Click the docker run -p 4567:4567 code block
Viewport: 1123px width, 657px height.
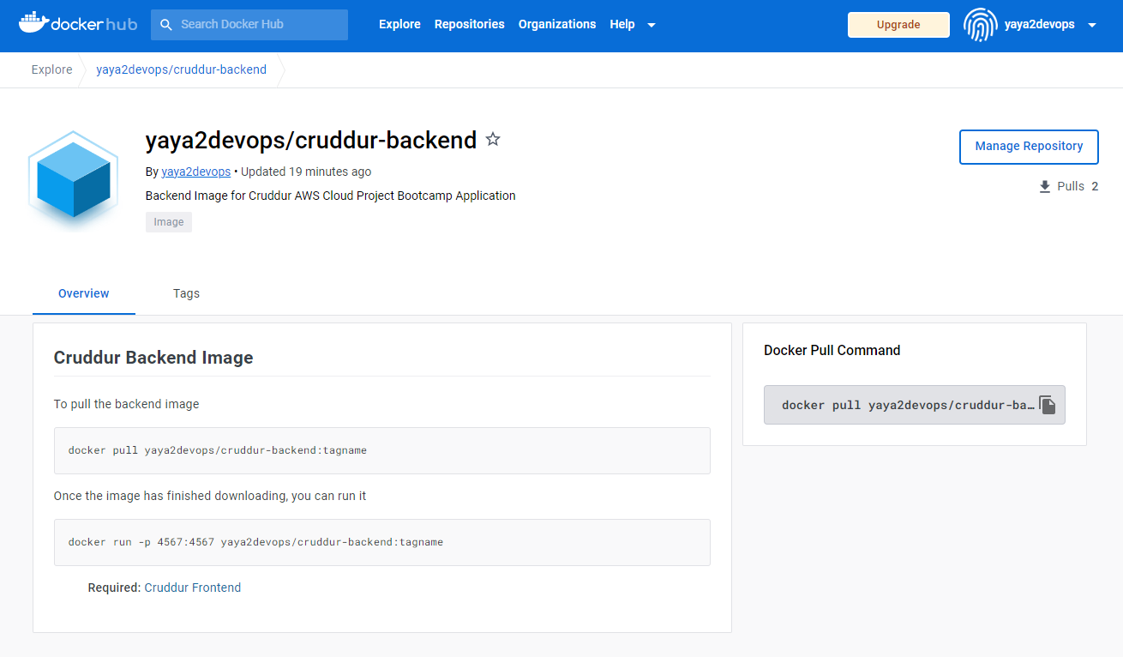point(381,542)
